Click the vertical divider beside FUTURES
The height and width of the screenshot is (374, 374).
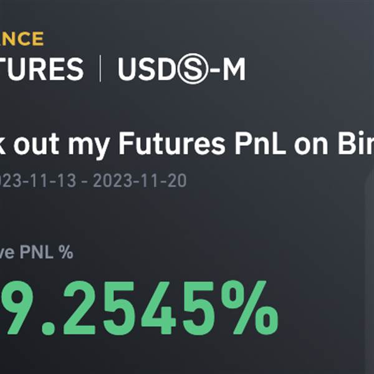tap(100, 69)
